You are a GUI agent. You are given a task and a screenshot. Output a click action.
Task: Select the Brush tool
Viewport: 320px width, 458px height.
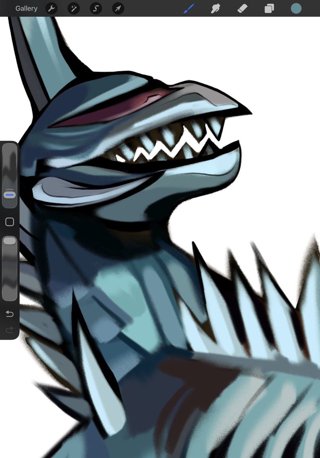tap(189, 8)
